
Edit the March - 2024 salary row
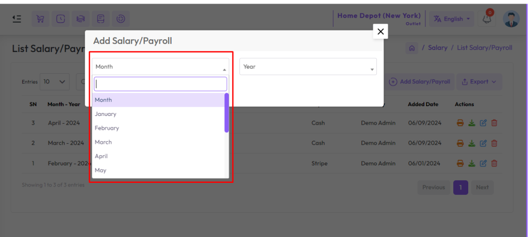coord(483,143)
